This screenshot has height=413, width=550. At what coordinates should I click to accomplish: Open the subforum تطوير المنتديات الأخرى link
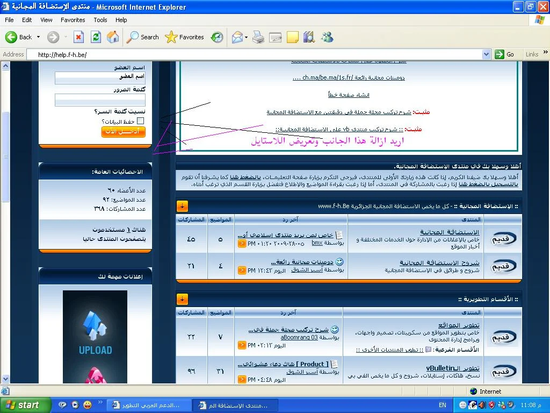390,350
